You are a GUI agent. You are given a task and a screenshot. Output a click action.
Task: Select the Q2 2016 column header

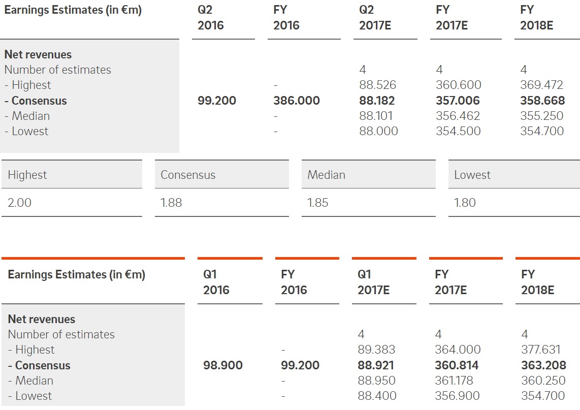point(210,18)
